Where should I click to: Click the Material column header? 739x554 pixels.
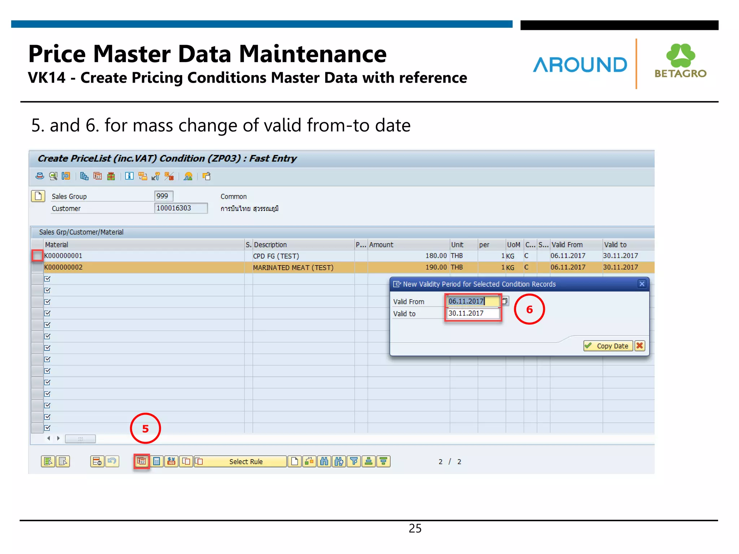pos(144,245)
